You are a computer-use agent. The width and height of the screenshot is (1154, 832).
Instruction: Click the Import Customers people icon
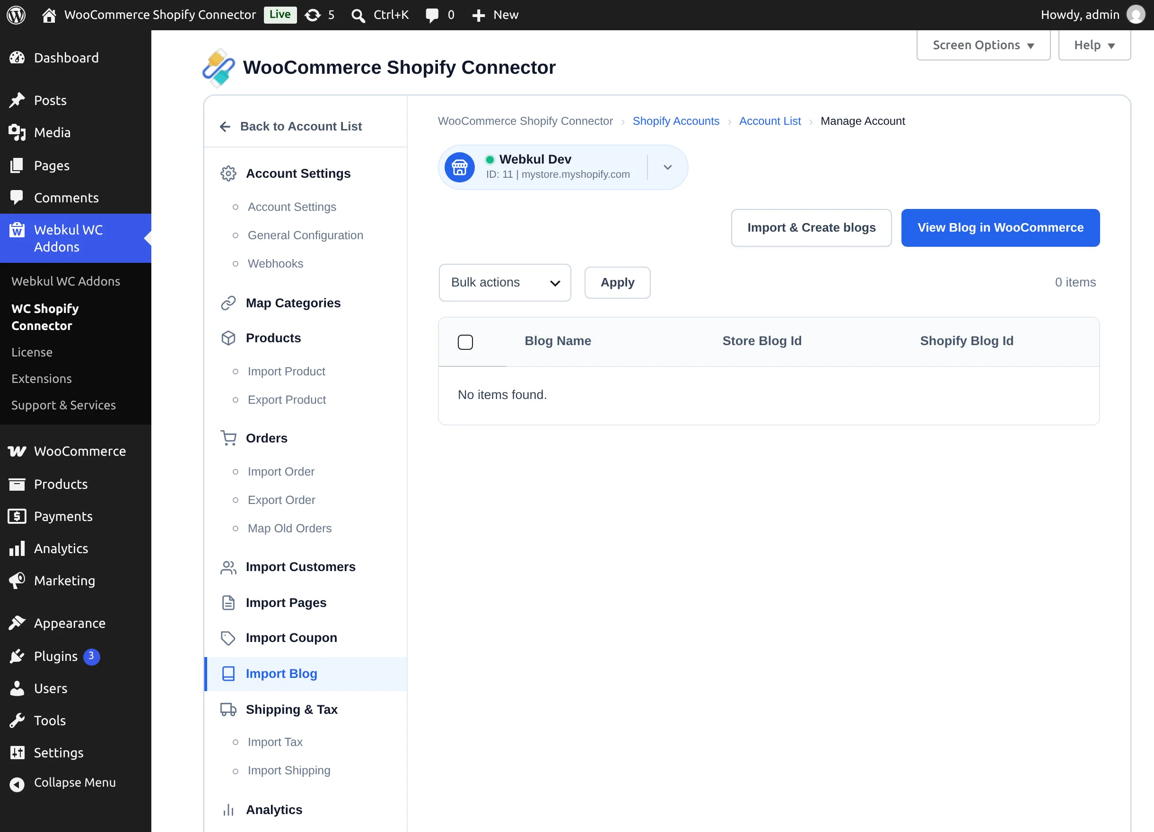(228, 568)
